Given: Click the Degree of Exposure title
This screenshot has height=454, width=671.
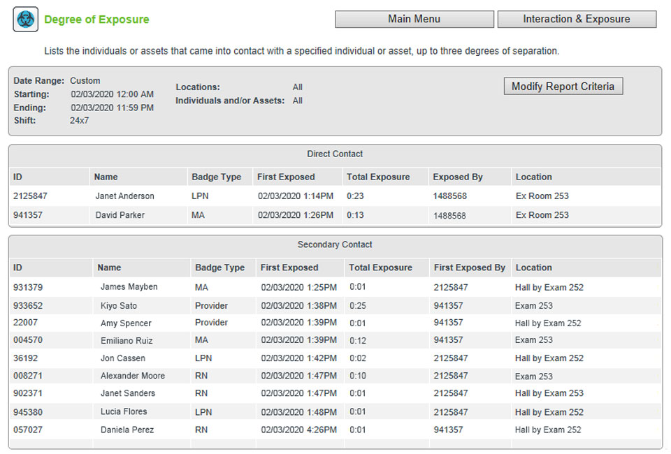Looking at the screenshot, I should (96, 20).
